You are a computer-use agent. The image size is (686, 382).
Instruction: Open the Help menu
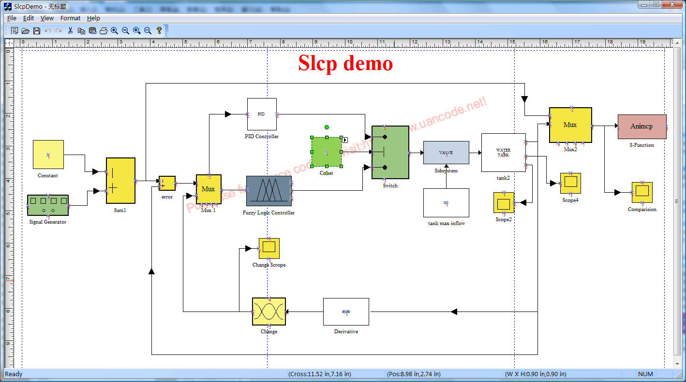coord(93,18)
